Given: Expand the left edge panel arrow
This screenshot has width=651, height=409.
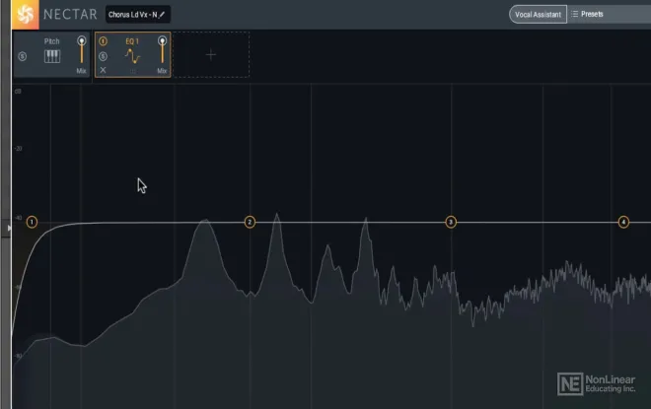Looking at the screenshot, I should point(9,229).
